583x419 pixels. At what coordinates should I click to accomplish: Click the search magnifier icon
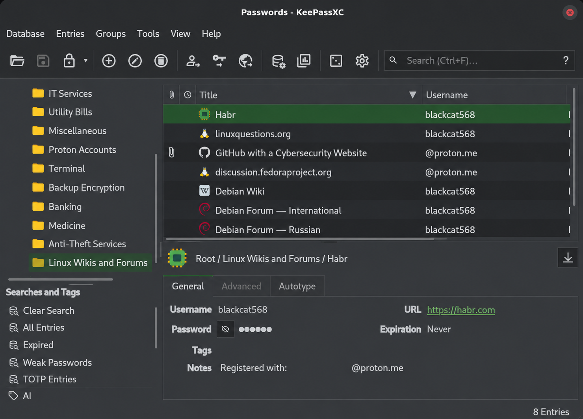click(393, 60)
